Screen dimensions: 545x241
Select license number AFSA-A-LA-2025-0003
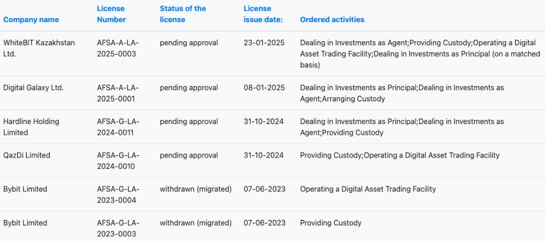118,48
